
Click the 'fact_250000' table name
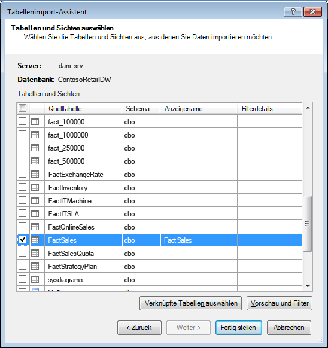click(66, 148)
